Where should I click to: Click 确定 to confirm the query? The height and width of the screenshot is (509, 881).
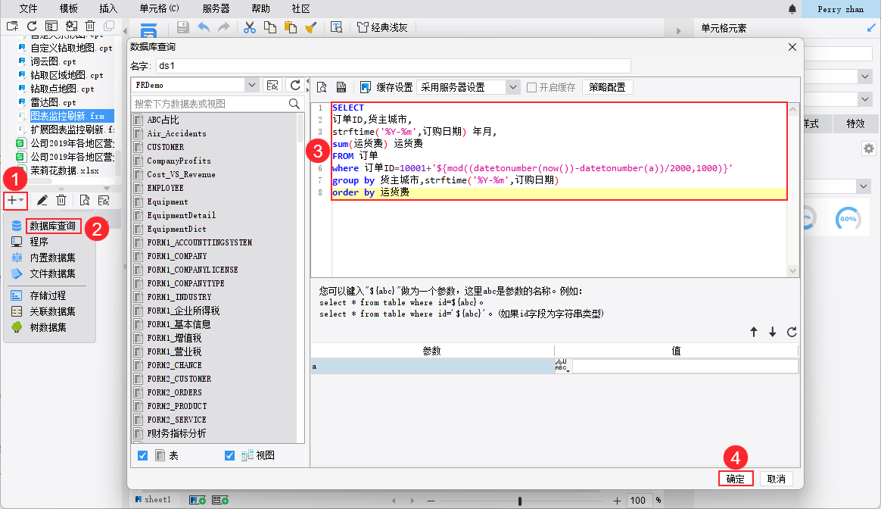click(736, 479)
